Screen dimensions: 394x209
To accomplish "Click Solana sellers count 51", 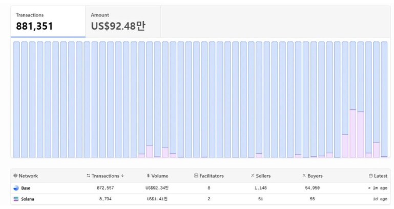I will coord(261,199).
